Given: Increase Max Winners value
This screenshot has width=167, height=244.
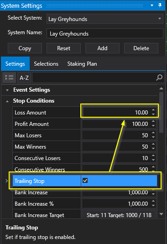Looking at the screenshot, I should (153, 144).
